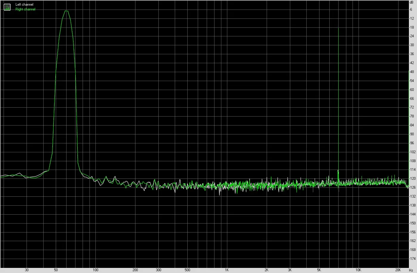Viewport: 417px width, 273px height.
Task: Click the "-48" dB scale value
Action: coord(412,72)
